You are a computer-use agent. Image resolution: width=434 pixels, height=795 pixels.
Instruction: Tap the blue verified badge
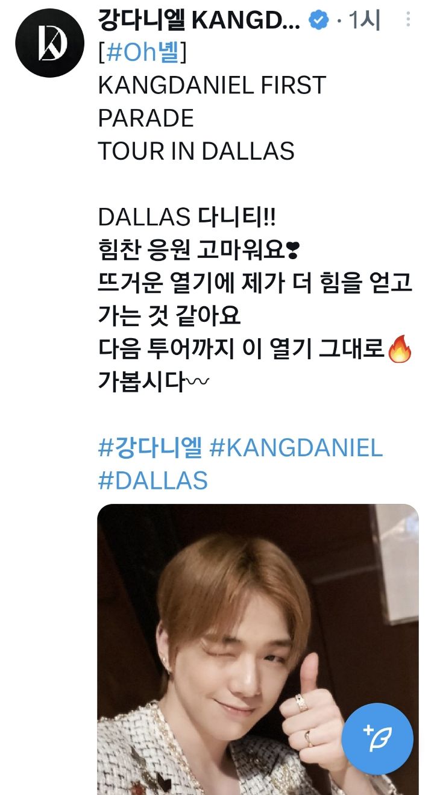319,21
